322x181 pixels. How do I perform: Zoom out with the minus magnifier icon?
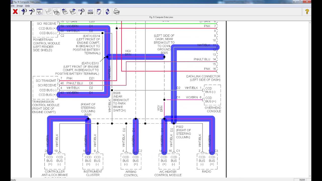(32, 12)
